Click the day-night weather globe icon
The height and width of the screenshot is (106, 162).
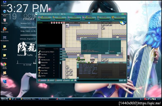pos(123,23)
